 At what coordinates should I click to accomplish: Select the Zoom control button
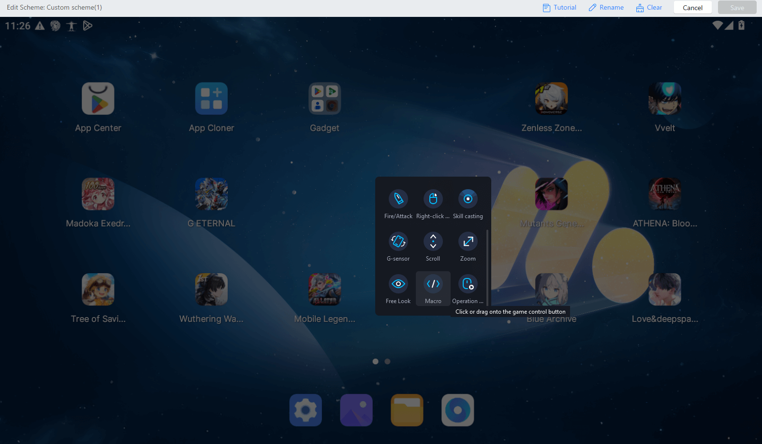[x=468, y=247]
